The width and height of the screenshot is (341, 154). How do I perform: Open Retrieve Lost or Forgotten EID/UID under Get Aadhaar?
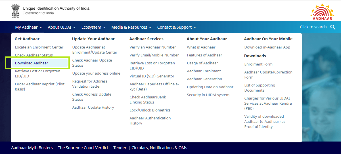click(37, 74)
